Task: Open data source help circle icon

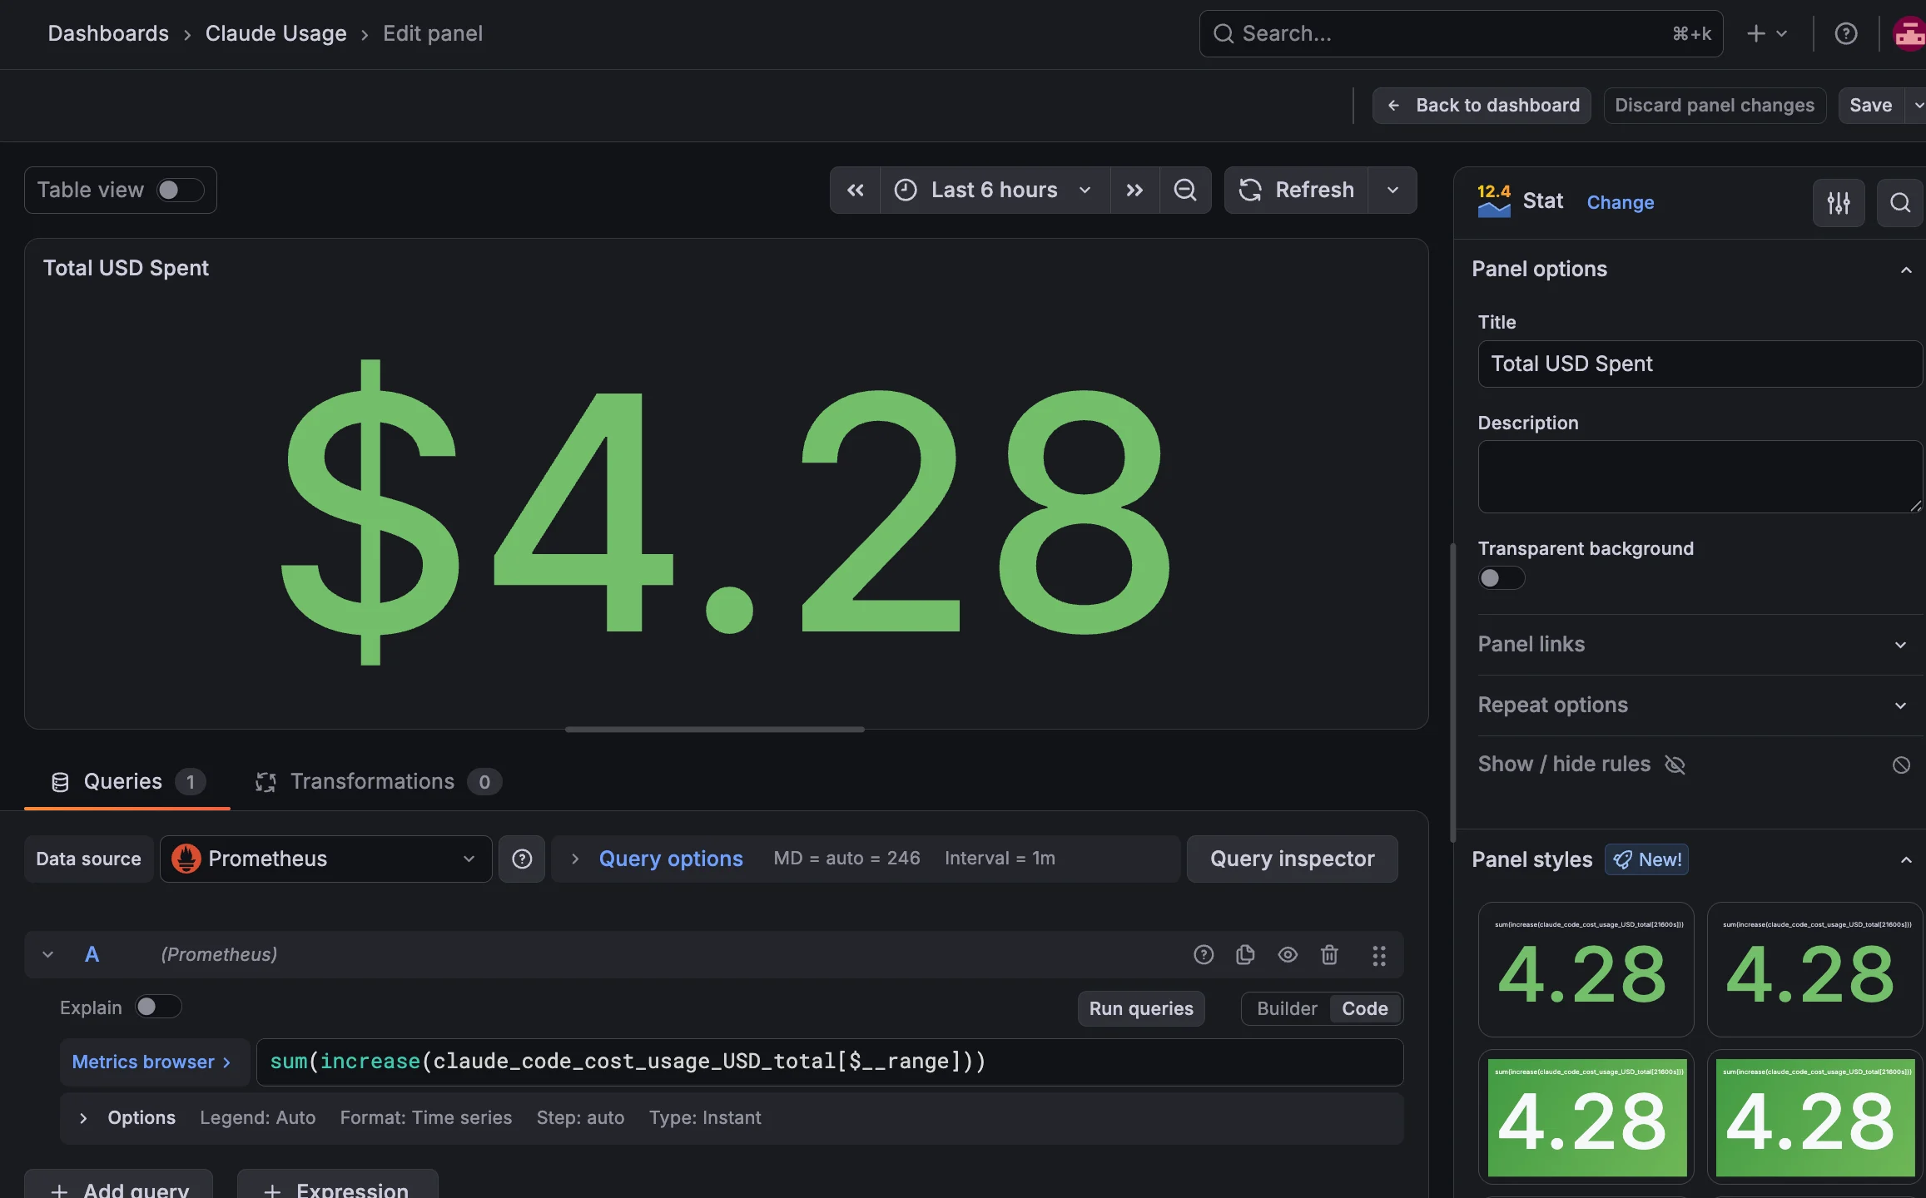Action: [522, 859]
